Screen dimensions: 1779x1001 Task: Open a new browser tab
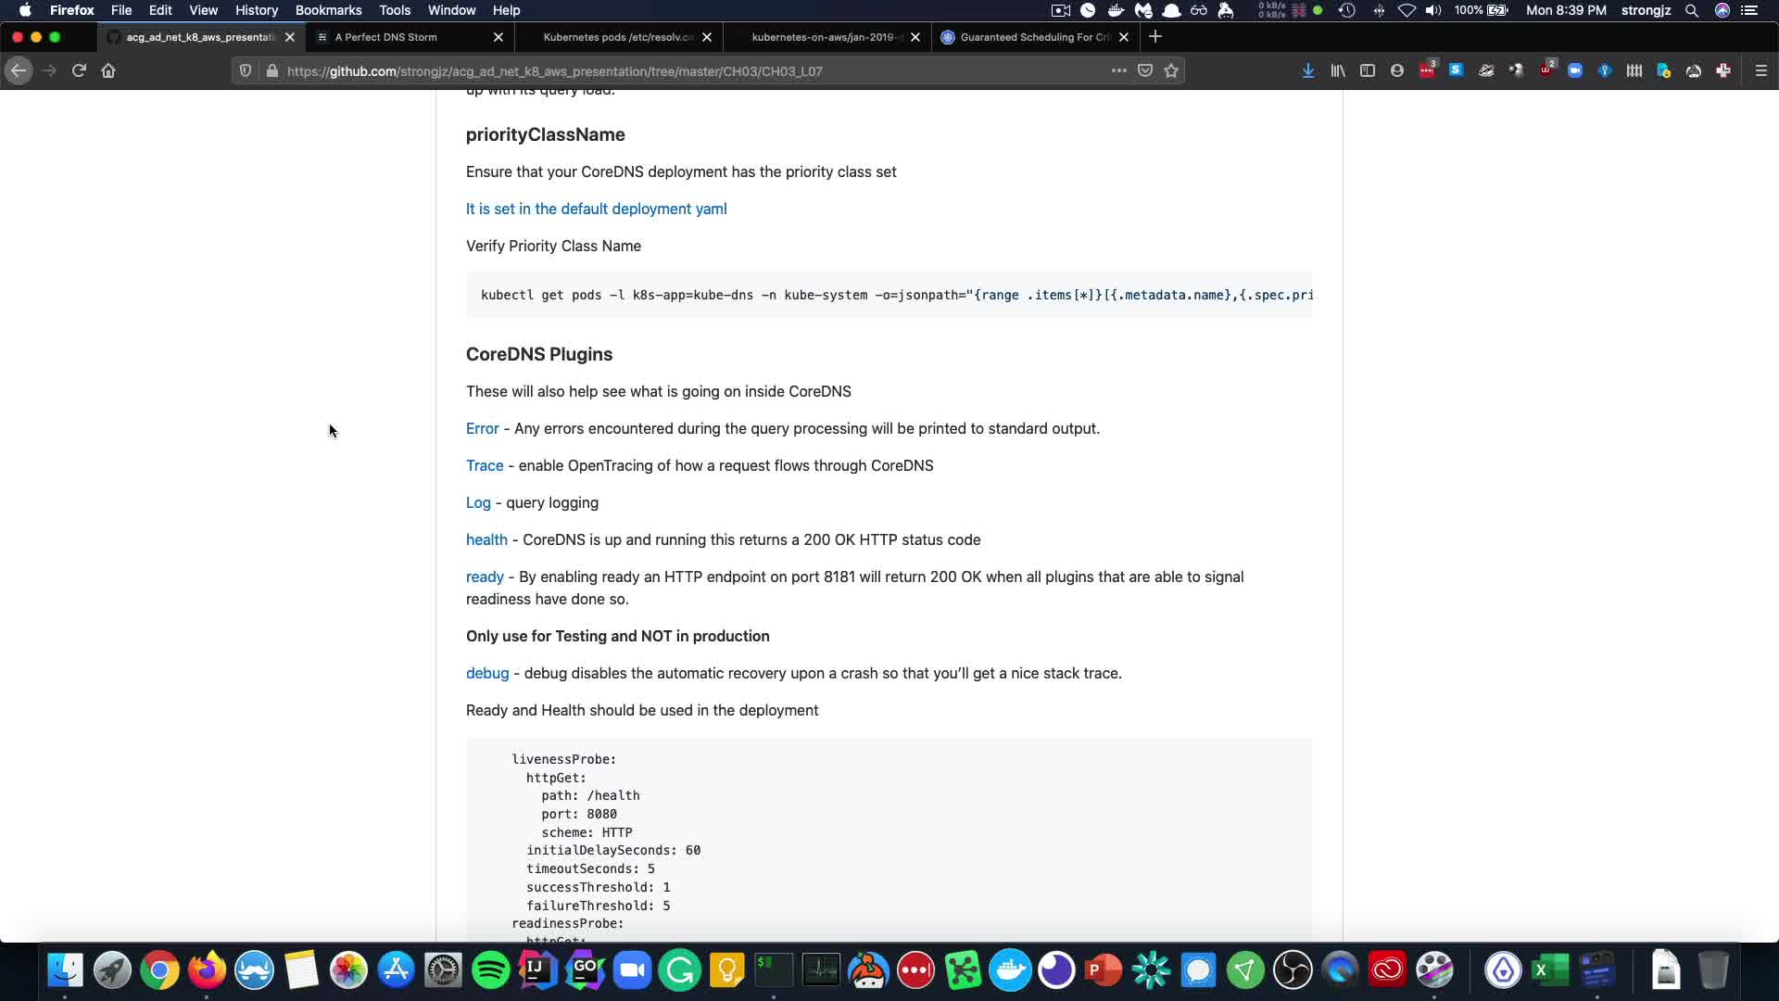tap(1154, 37)
